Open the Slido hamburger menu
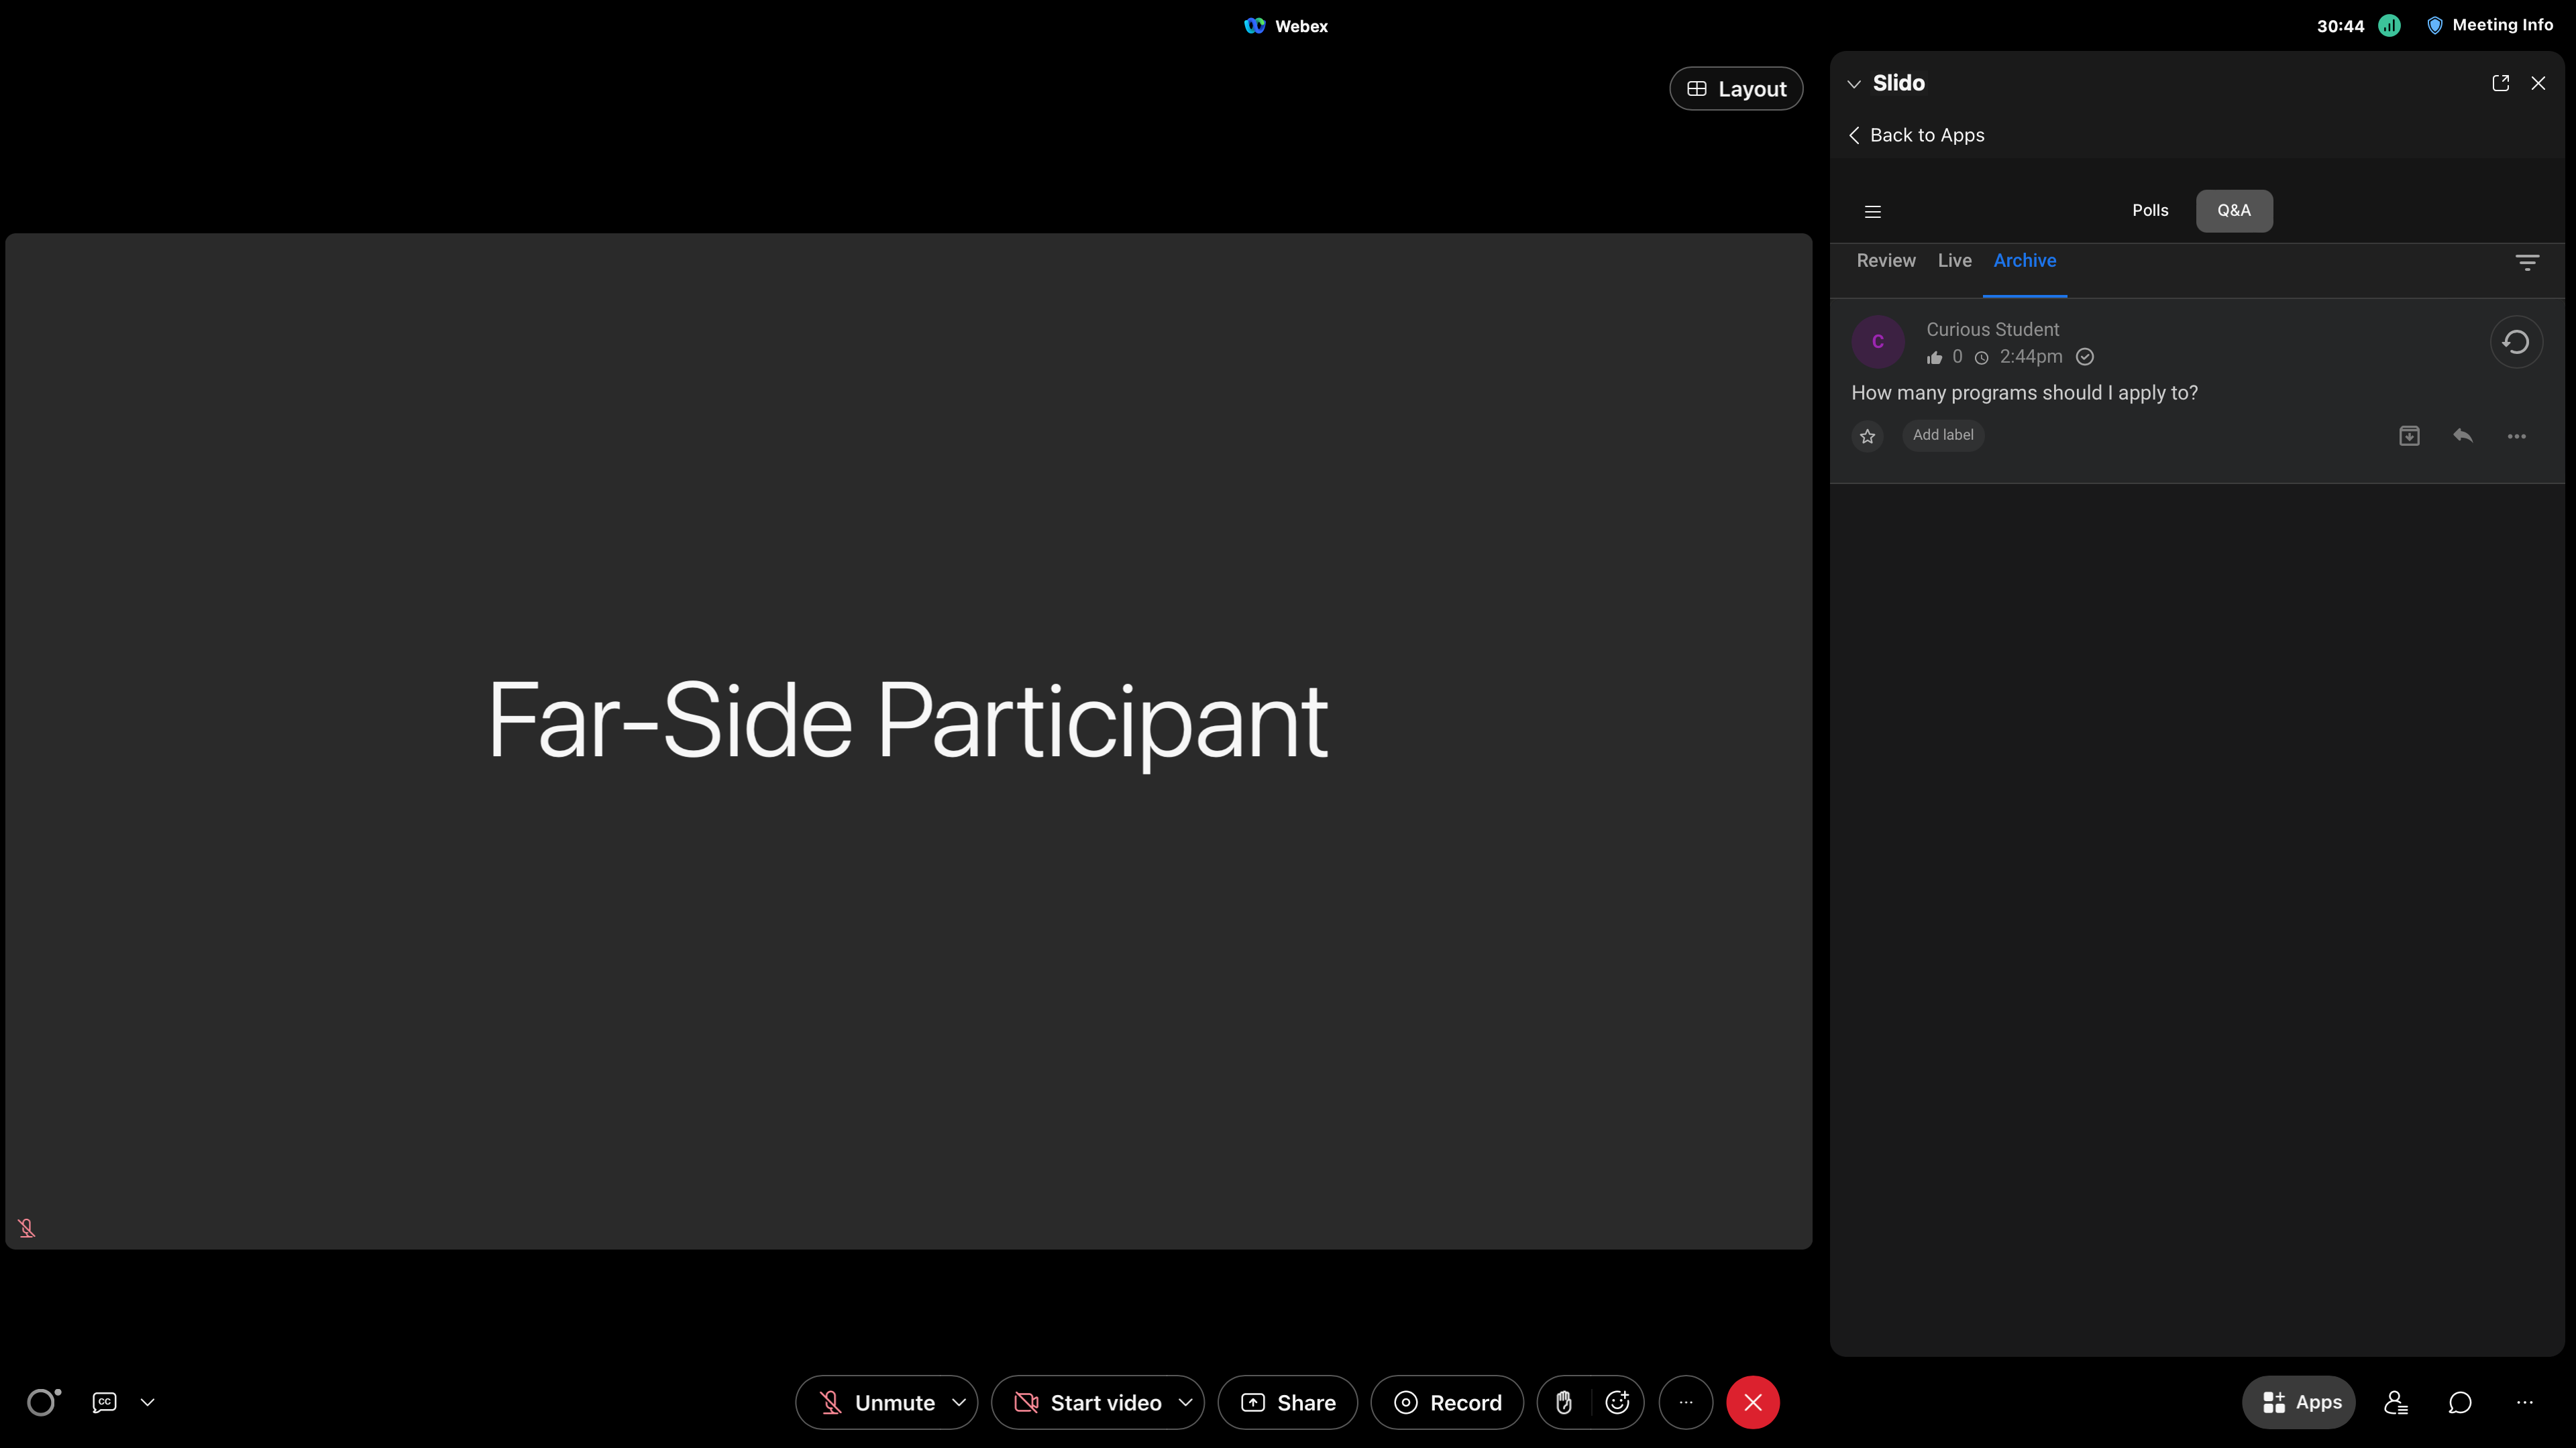This screenshot has height=1448, width=2576. (1872, 211)
